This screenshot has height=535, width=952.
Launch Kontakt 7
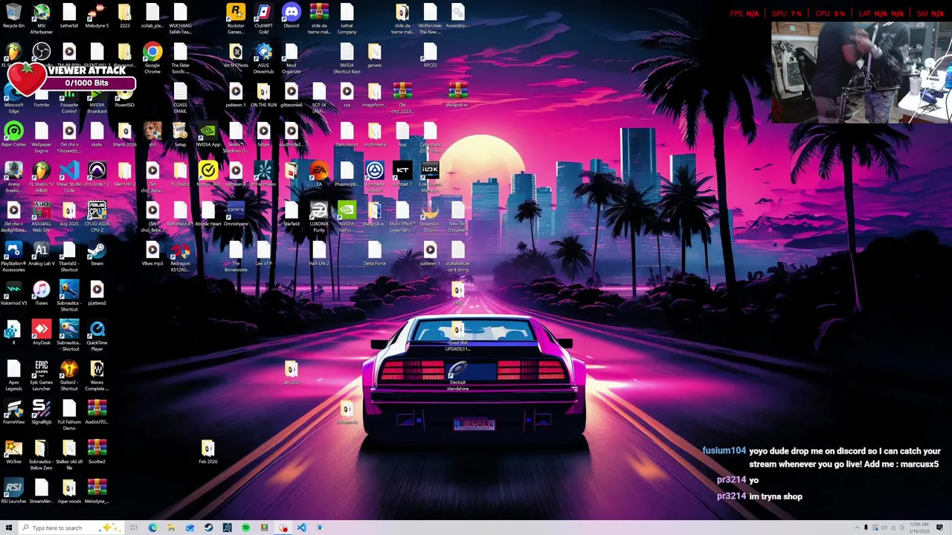tap(402, 175)
